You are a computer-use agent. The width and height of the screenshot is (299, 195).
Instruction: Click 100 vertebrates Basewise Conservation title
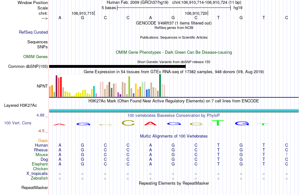click(x=174, y=116)
